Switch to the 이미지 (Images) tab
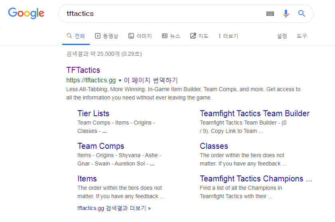Image resolution: width=335 pixels, height=222 pixels. (140, 36)
